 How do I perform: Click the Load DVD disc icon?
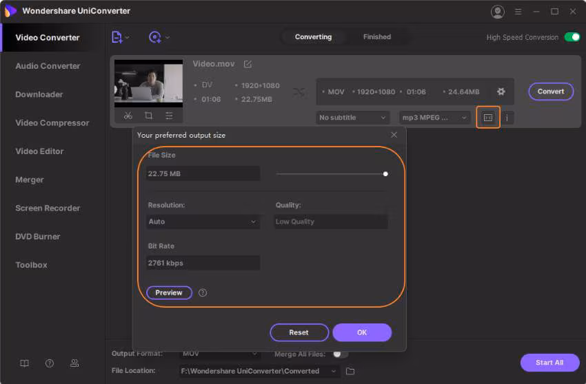point(154,37)
